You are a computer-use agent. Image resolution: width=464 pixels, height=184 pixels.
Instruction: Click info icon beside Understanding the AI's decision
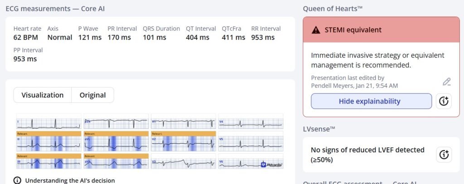click(x=17, y=180)
